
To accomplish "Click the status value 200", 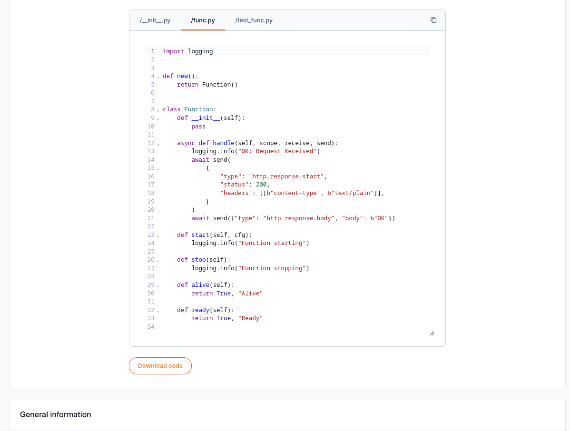I will 261,185.
